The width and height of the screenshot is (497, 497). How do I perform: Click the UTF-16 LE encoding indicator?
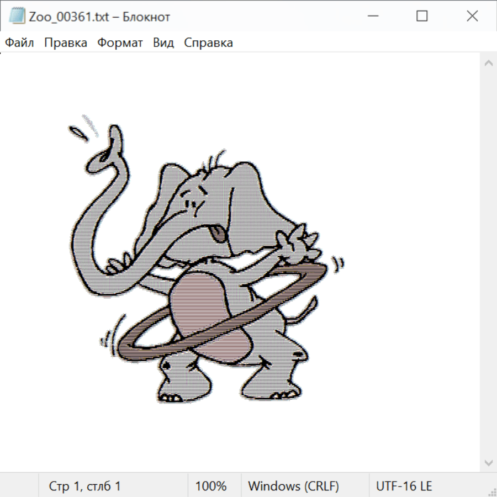[404, 486]
